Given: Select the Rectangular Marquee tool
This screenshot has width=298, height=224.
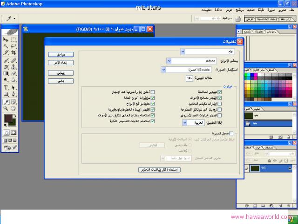Looking at the screenshot, I should tap(14, 40).
